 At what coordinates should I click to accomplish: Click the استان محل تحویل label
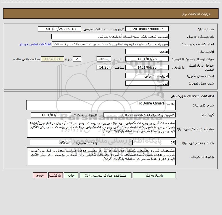[x=200, y=76]
